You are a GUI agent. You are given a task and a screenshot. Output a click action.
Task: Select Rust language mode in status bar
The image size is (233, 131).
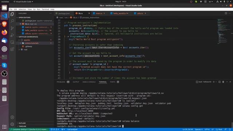pyautogui.click(x=220, y=130)
